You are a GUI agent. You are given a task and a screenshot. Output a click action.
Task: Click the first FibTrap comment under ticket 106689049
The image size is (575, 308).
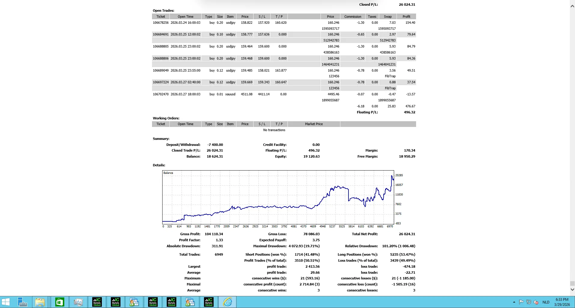(x=390, y=76)
